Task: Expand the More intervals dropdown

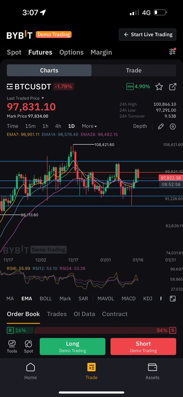Action: tap(89, 126)
